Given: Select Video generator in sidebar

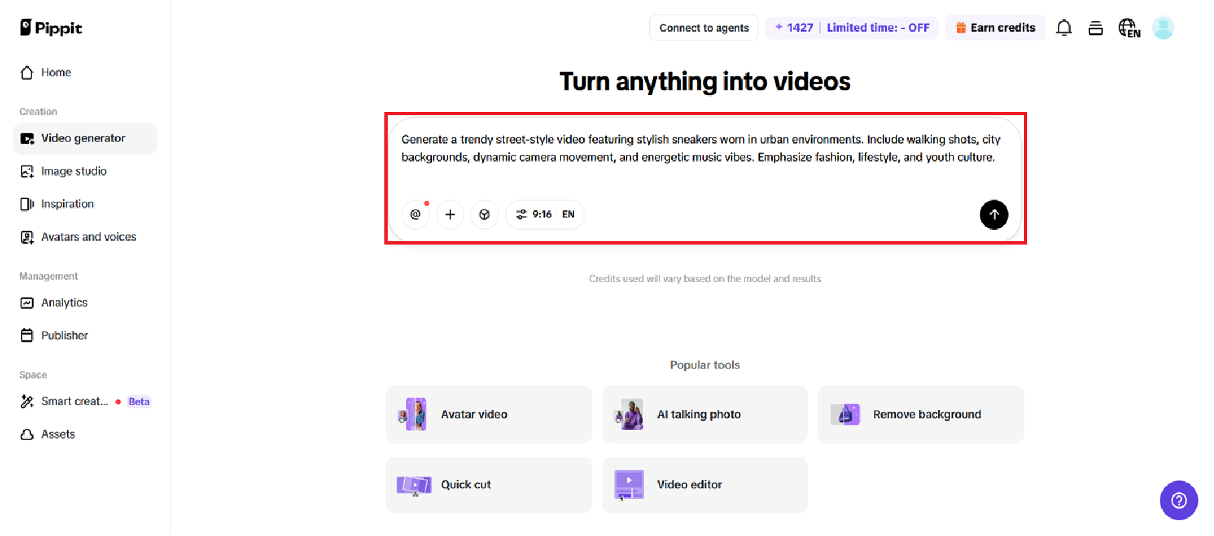Looking at the screenshot, I should click(x=85, y=138).
